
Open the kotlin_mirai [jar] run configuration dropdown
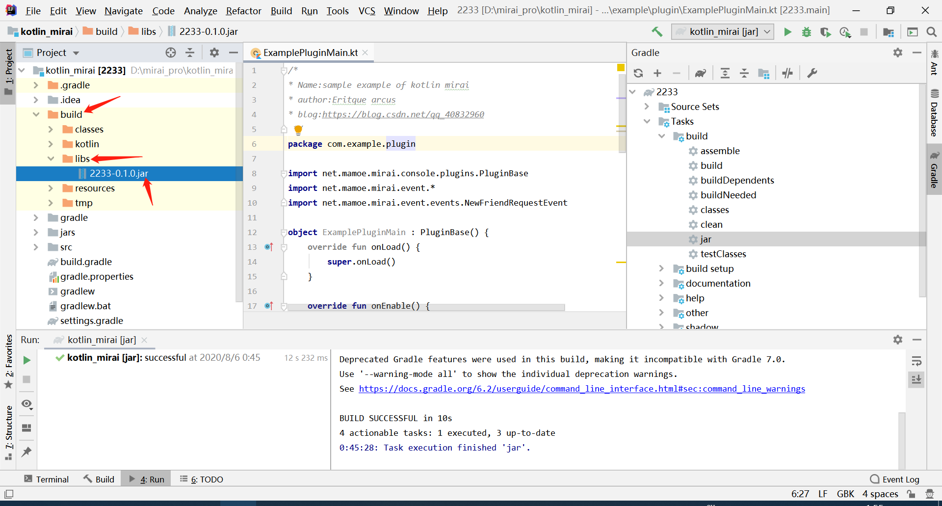pyautogui.click(x=723, y=32)
